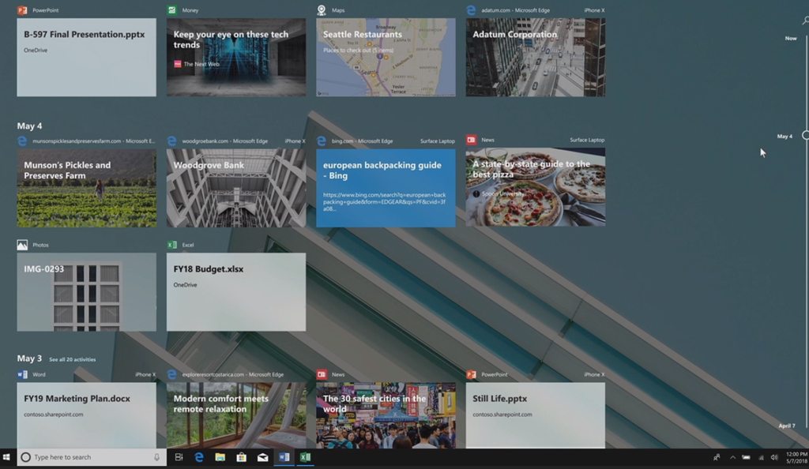
Task: Click the Type here to search box
Action: point(92,457)
